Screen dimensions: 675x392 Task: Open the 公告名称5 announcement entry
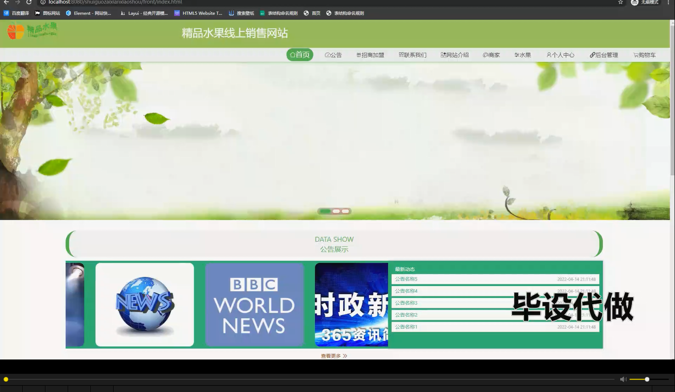tap(405, 279)
